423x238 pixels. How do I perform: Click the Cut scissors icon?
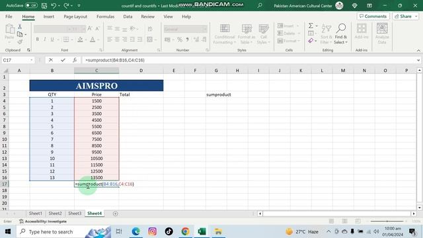tap(19, 26)
